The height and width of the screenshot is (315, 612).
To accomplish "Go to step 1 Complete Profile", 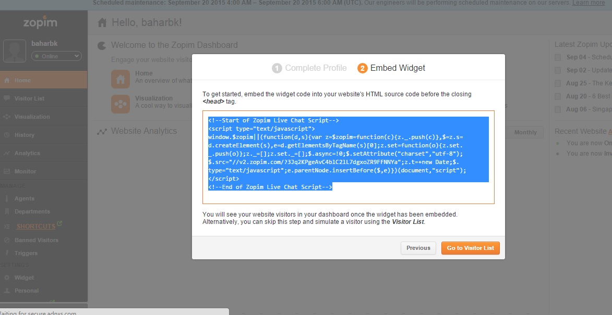I will coord(309,68).
